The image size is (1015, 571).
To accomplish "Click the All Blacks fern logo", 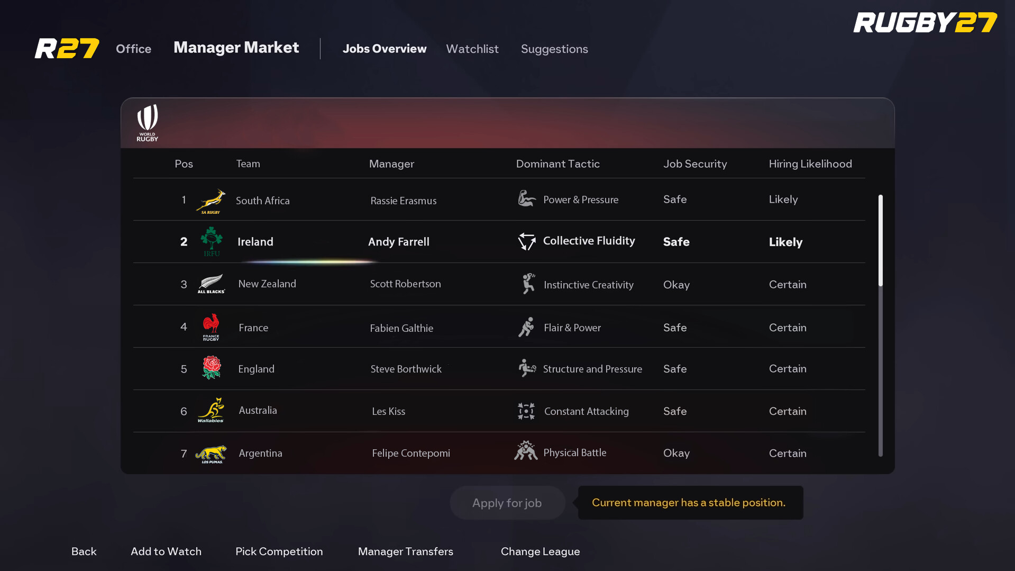I will 211,284.
